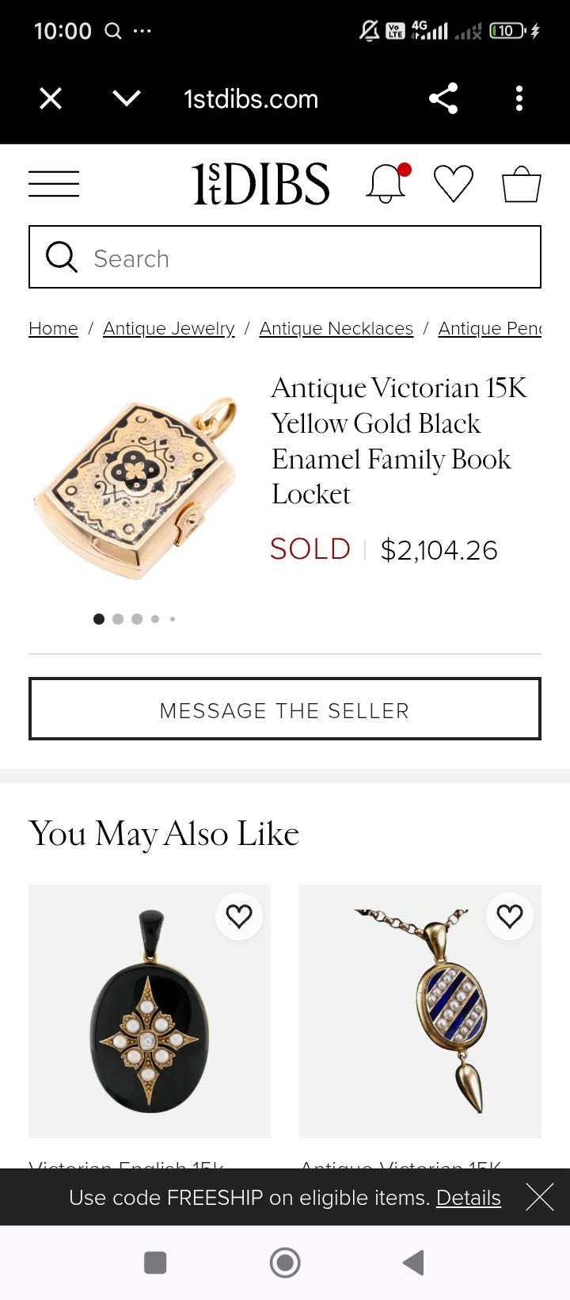Screen dimensions: 570x1300
Task: Go to Home breadcrumb link
Action: (53, 328)
